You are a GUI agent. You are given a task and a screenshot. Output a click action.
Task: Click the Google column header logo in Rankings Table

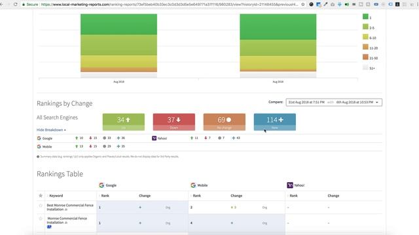coord(101,185)
